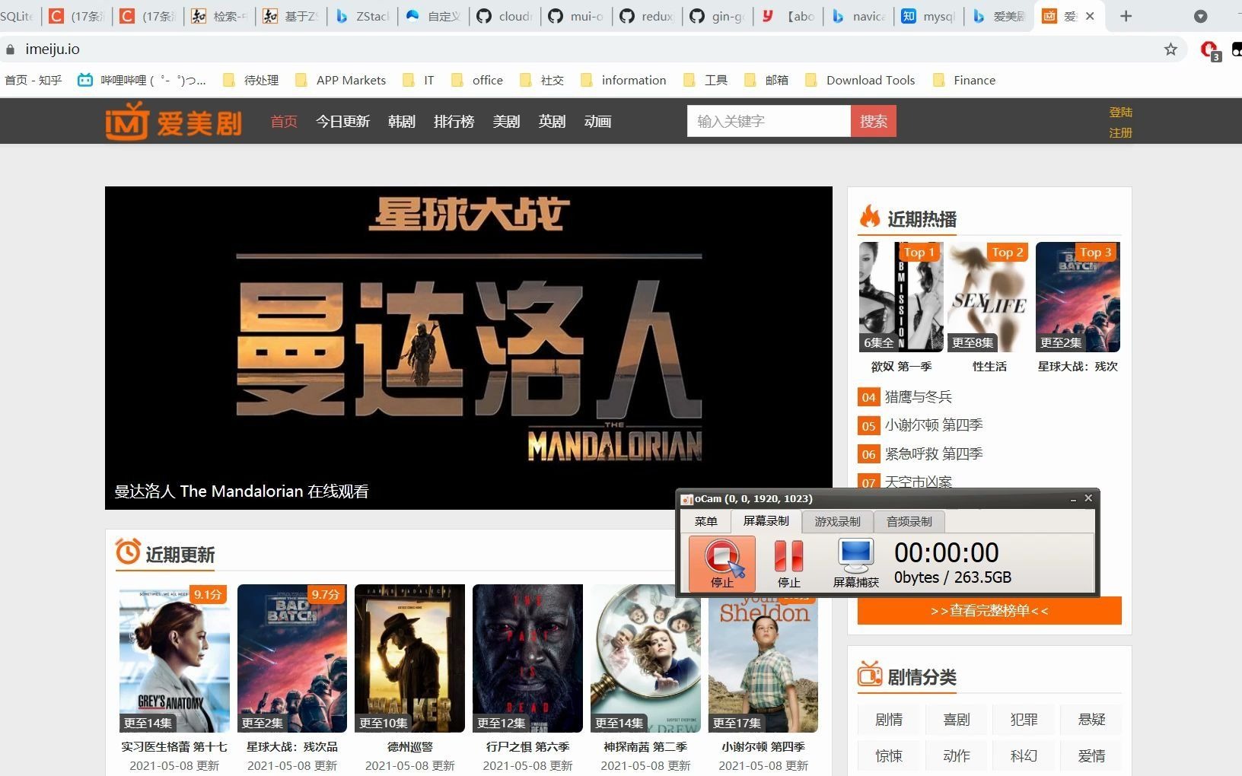Open 实习医生格蕾 Grey's Anatomy poster
Screen dimensions: 1242x776
tap(174, 659)
